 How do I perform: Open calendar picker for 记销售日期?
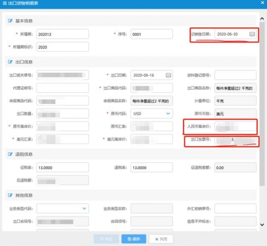pyautogui.click(x=252, y=34)
